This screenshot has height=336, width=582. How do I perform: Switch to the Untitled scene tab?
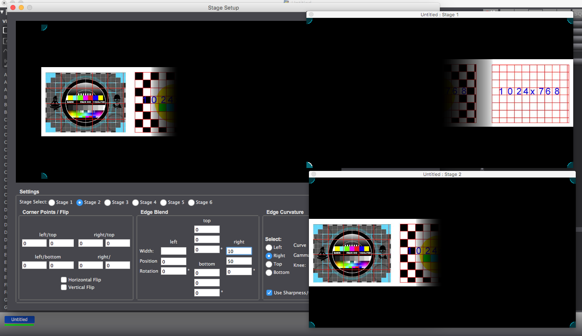(20, 320)
